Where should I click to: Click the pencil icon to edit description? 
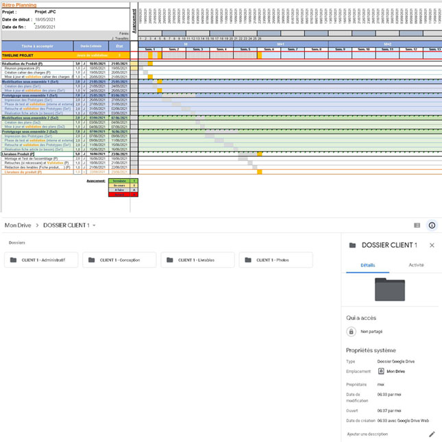coord(432,434)
